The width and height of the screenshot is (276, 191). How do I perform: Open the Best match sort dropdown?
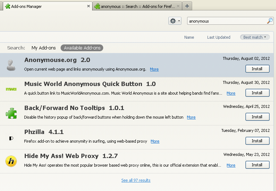coord(255,37)
